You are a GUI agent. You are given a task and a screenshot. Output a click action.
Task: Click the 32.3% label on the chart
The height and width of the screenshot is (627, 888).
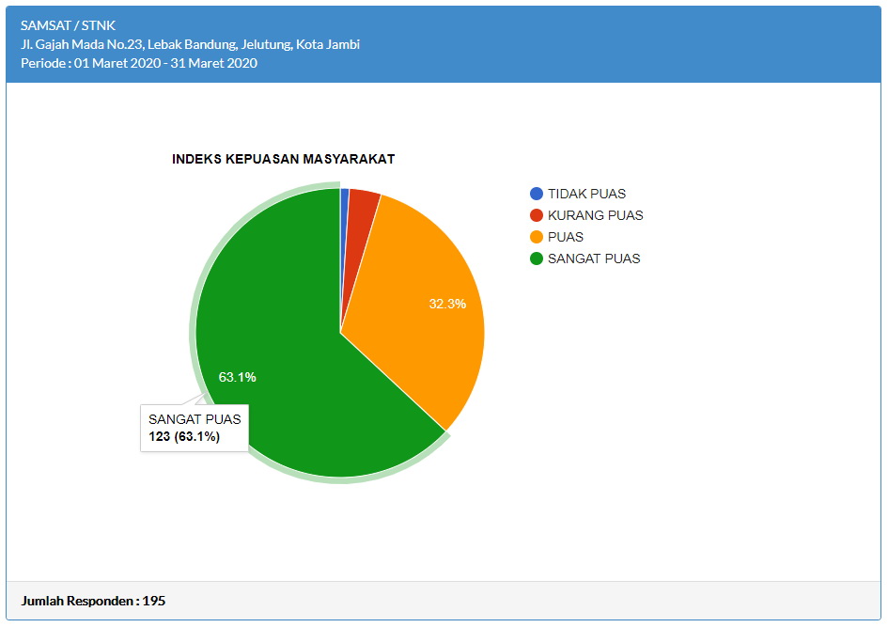coord(447,304)
